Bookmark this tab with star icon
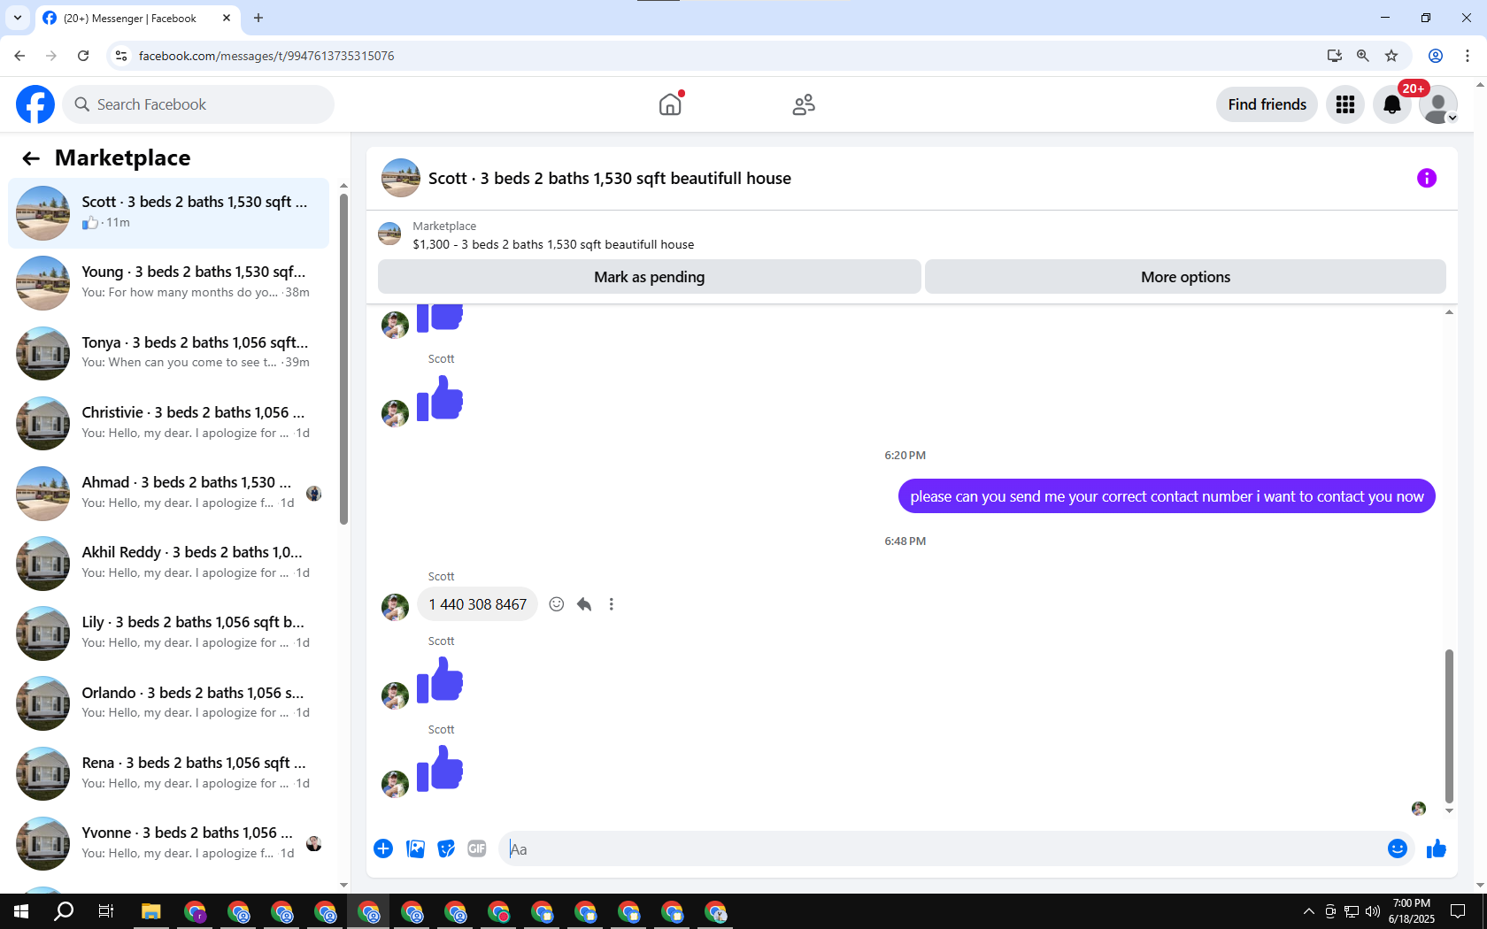 tap(1391, 56)
